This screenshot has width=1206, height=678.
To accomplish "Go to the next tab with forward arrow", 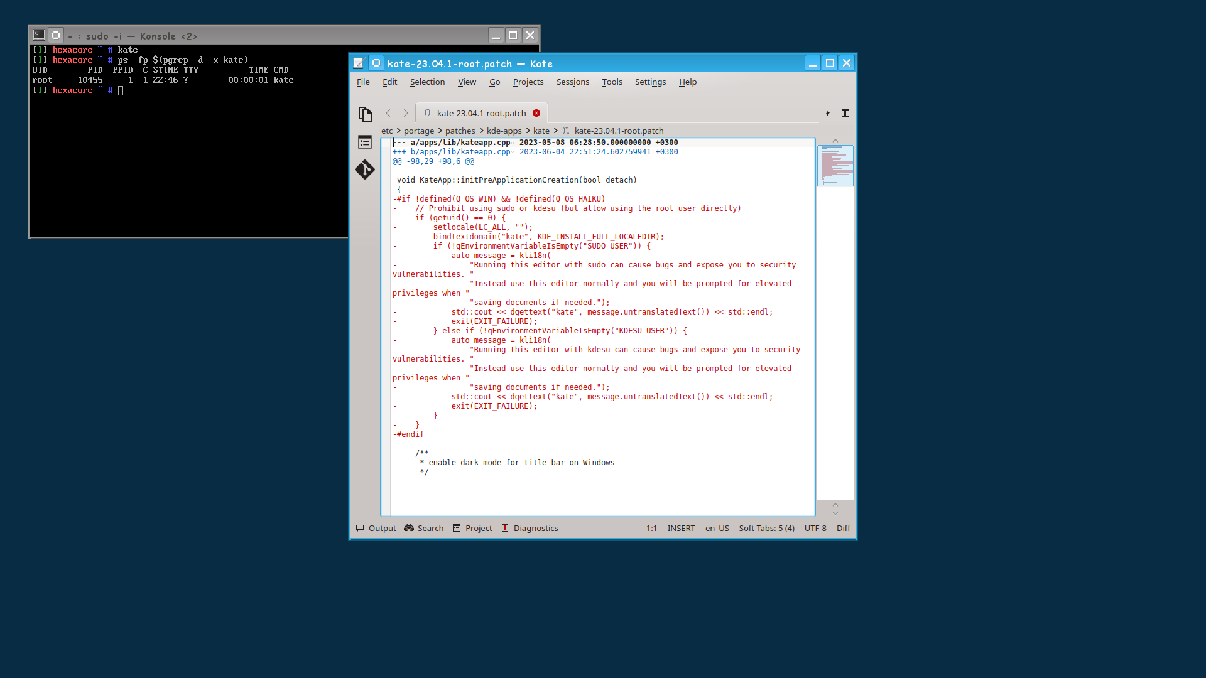I will pyautogui.click(x=406, y=113).
